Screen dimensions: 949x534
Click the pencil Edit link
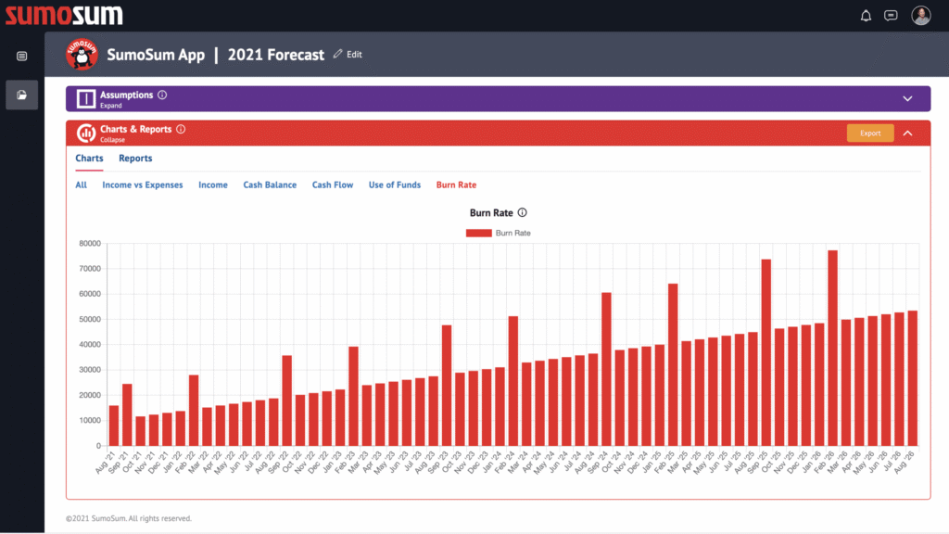pyautogui.click(x=348, y=55)
